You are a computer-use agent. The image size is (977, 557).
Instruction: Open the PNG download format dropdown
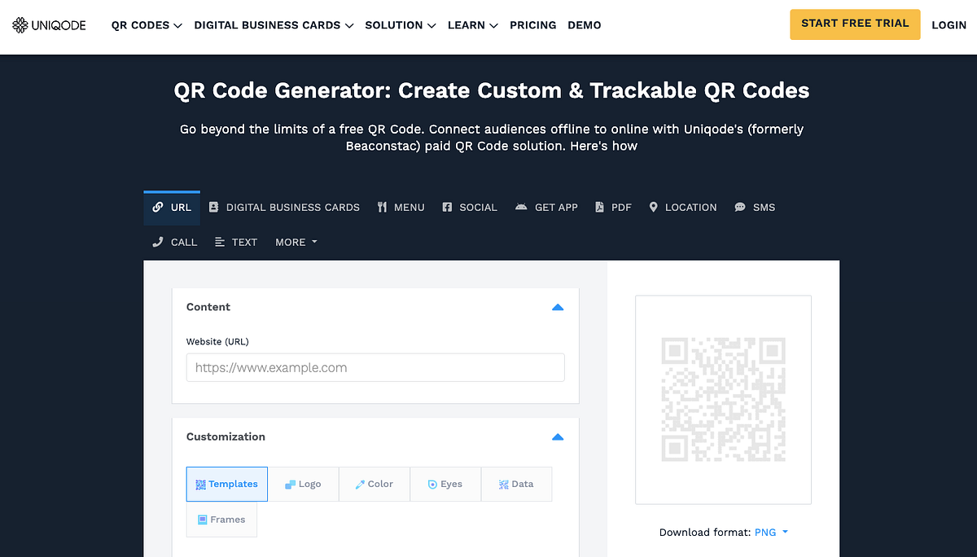pyautogui.click(x=770, y=532)
